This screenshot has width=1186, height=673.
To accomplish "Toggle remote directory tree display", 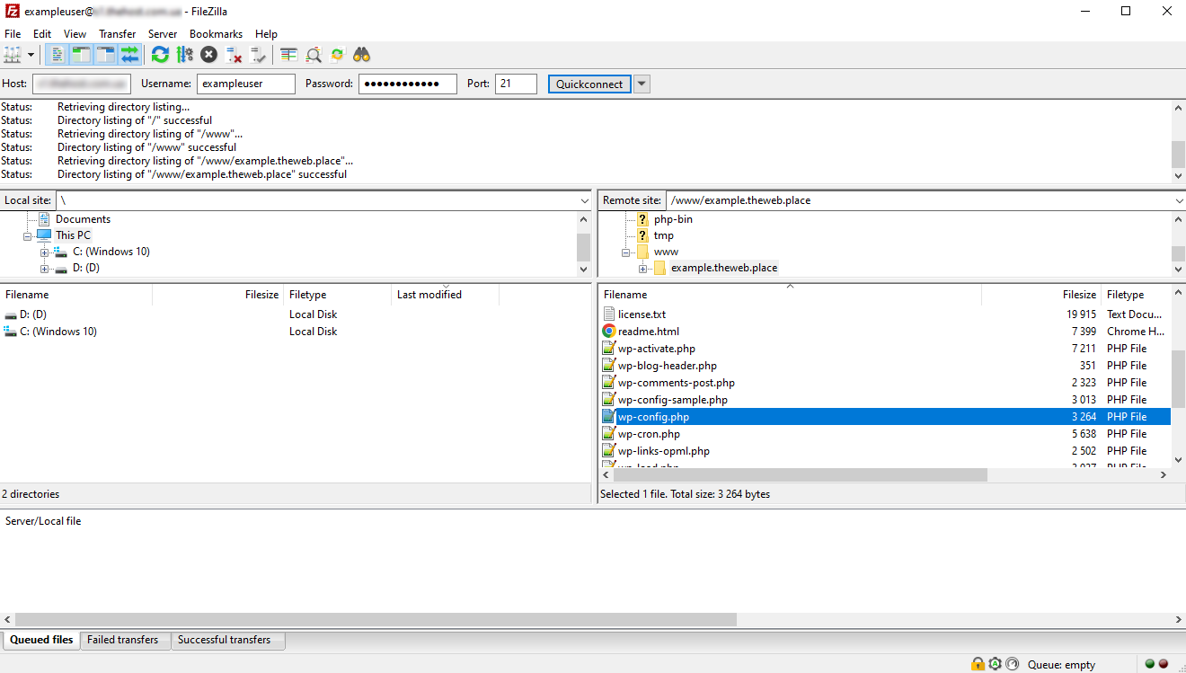I will pyautogui.click(x=105, y=55).
